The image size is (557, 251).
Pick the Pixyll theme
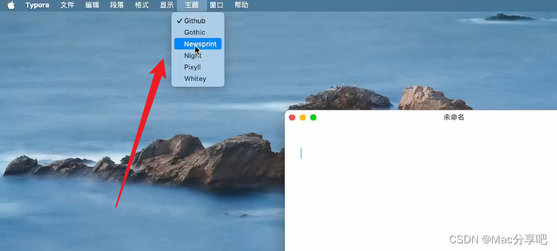[x=198, y=67]
